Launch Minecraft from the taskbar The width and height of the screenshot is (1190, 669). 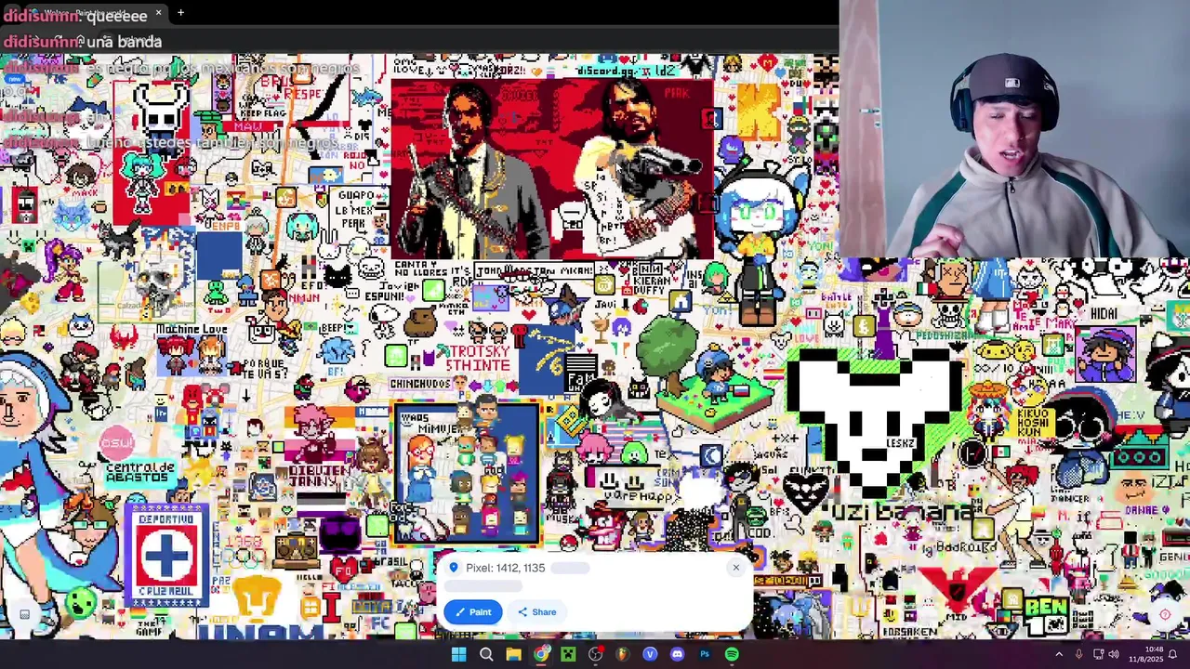[x=568, y=654]
